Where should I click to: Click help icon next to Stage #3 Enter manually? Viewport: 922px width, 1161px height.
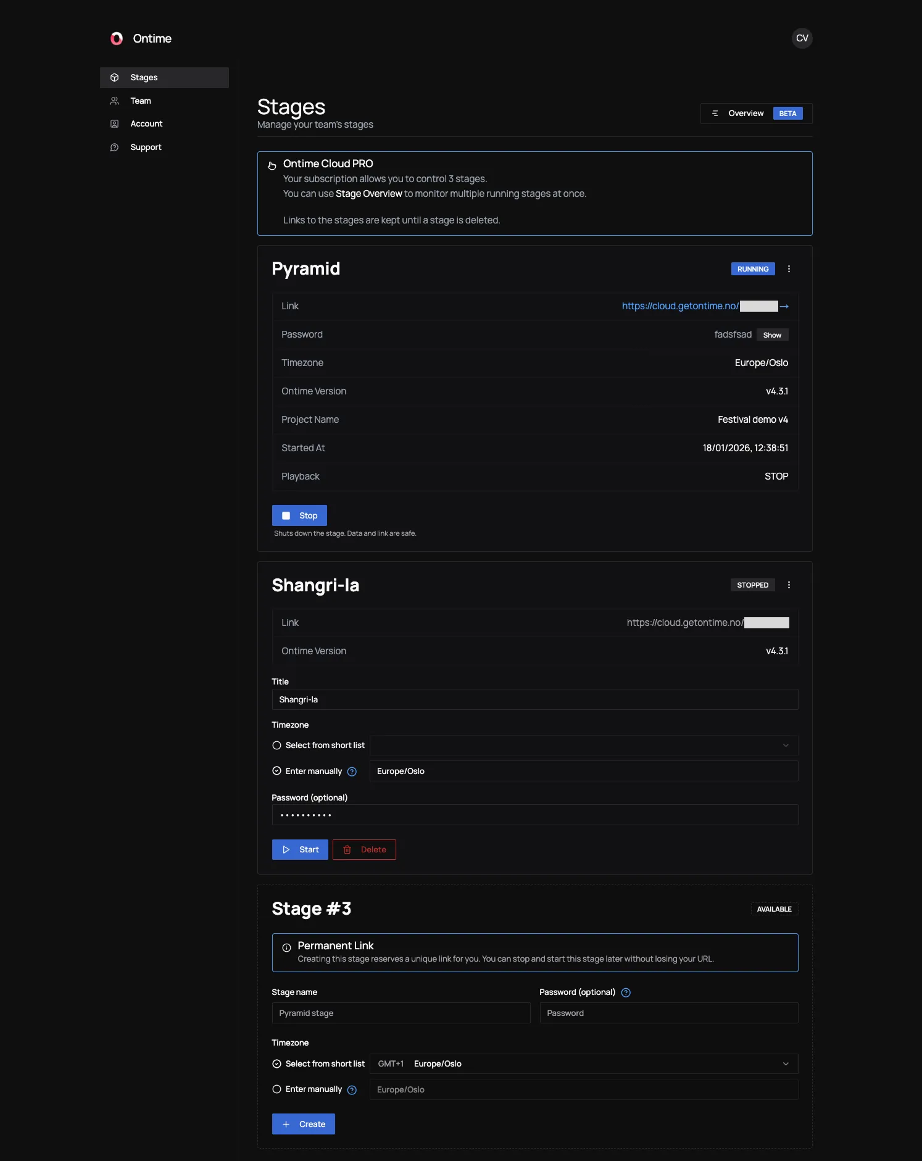coord(352,1090)
